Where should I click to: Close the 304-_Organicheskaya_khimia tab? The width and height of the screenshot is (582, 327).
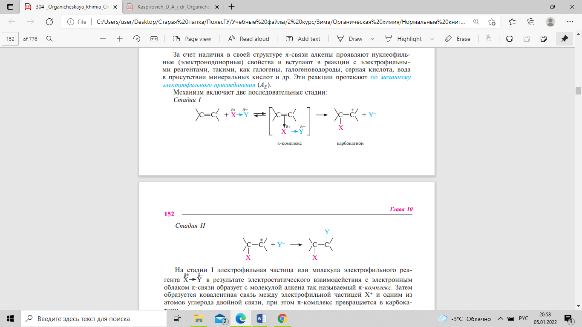114,7
